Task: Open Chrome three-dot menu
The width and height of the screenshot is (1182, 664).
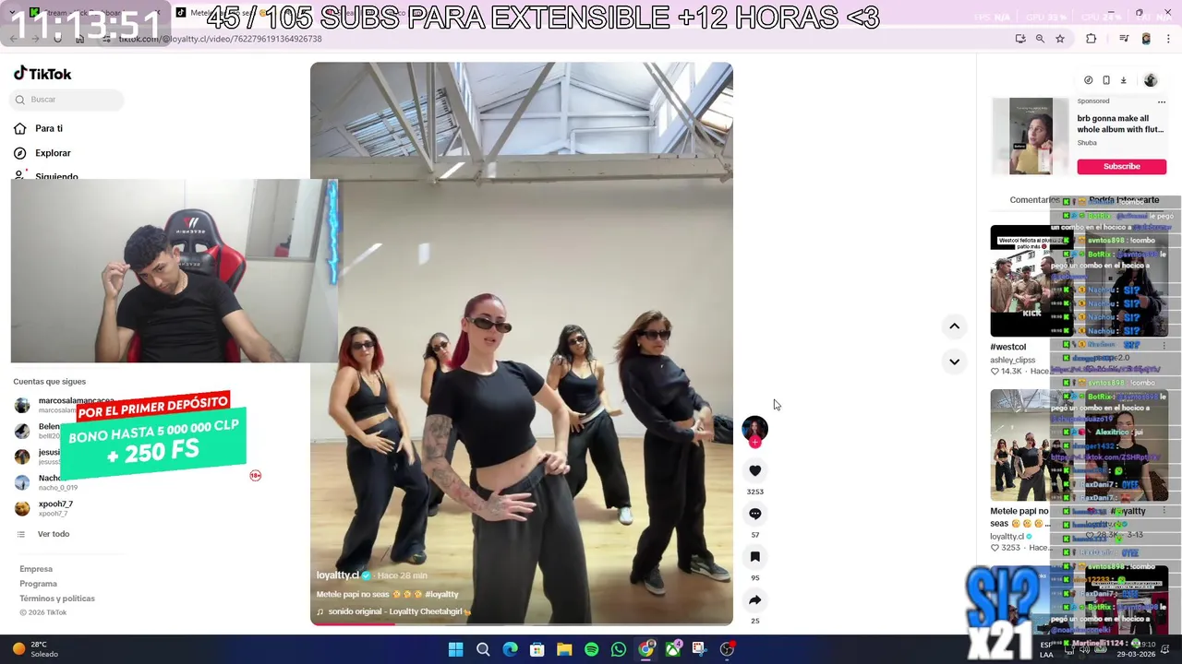Action: (1168, 39)
